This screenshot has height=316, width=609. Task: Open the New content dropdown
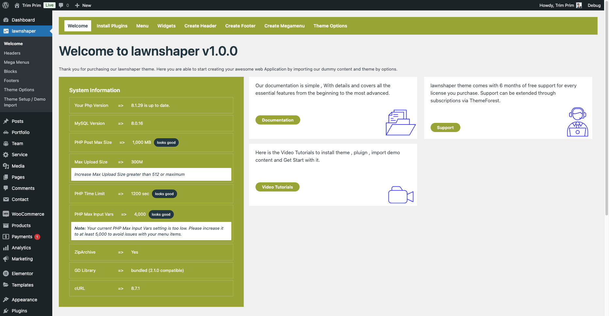[83, 5]
